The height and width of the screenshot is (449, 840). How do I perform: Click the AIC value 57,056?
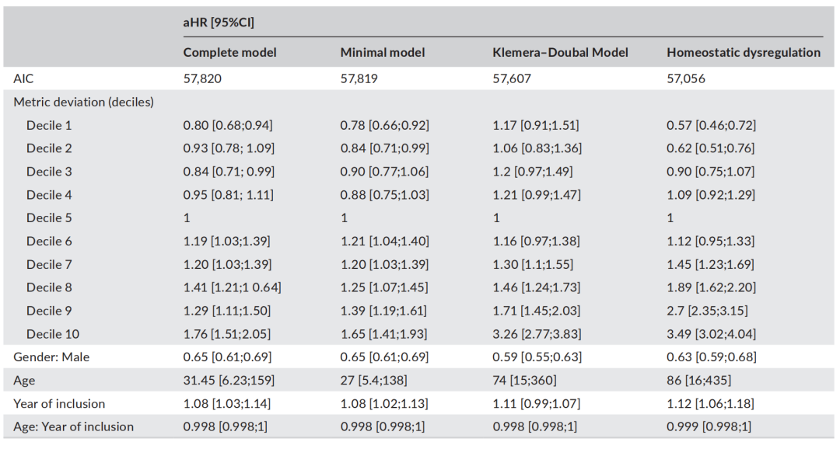tap(686, 78)
